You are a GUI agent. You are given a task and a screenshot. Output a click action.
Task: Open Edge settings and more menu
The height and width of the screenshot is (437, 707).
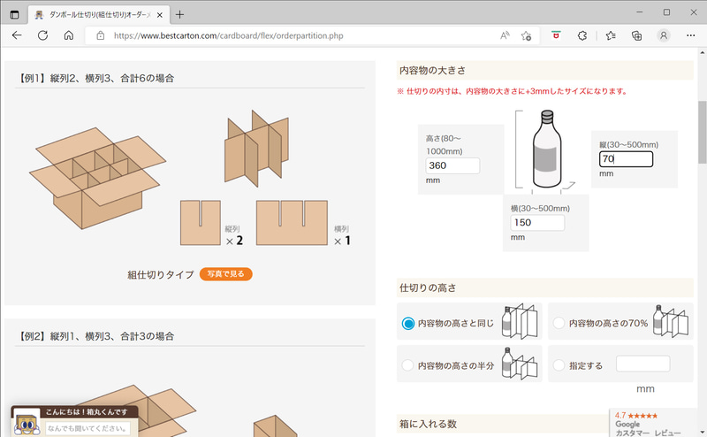[690, 36]
